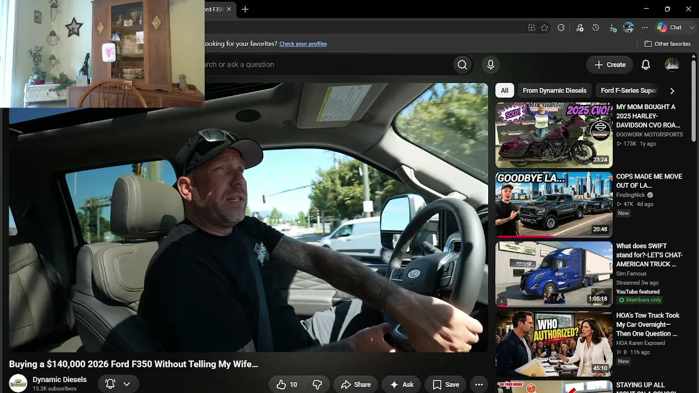Open the HOA Karen Exposed channel name

[x=641, y=343]
